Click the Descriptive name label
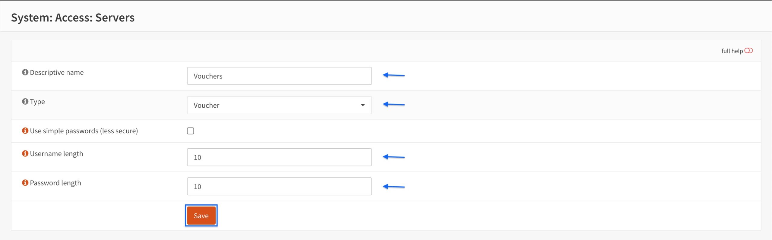The image size is (772, 240). [x=57, y=72]
